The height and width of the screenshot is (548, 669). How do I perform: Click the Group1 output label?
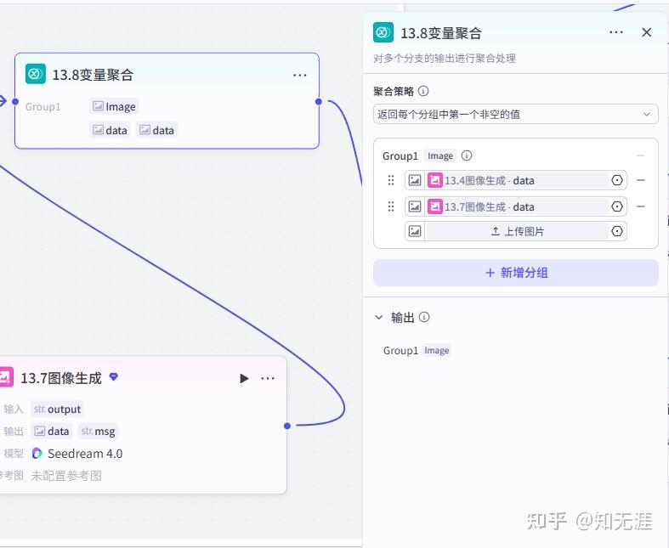pyautogui.click(x=400, y=351)
